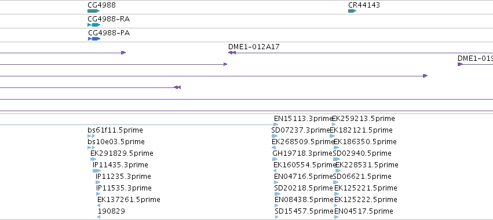Viewport: 493px width, 220px height.
Task: Click the GH19718.3prime EST arrow
Action: pyautogui.click(x=275, y=159)
